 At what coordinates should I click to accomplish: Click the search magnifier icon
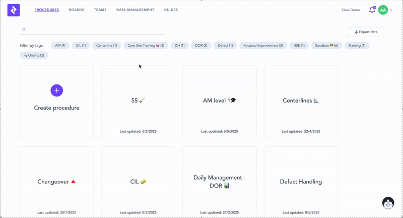[x=24, y=30]
